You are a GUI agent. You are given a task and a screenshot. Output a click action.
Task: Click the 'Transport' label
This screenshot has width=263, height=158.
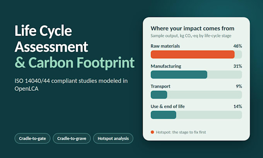[x=161, y=86]
